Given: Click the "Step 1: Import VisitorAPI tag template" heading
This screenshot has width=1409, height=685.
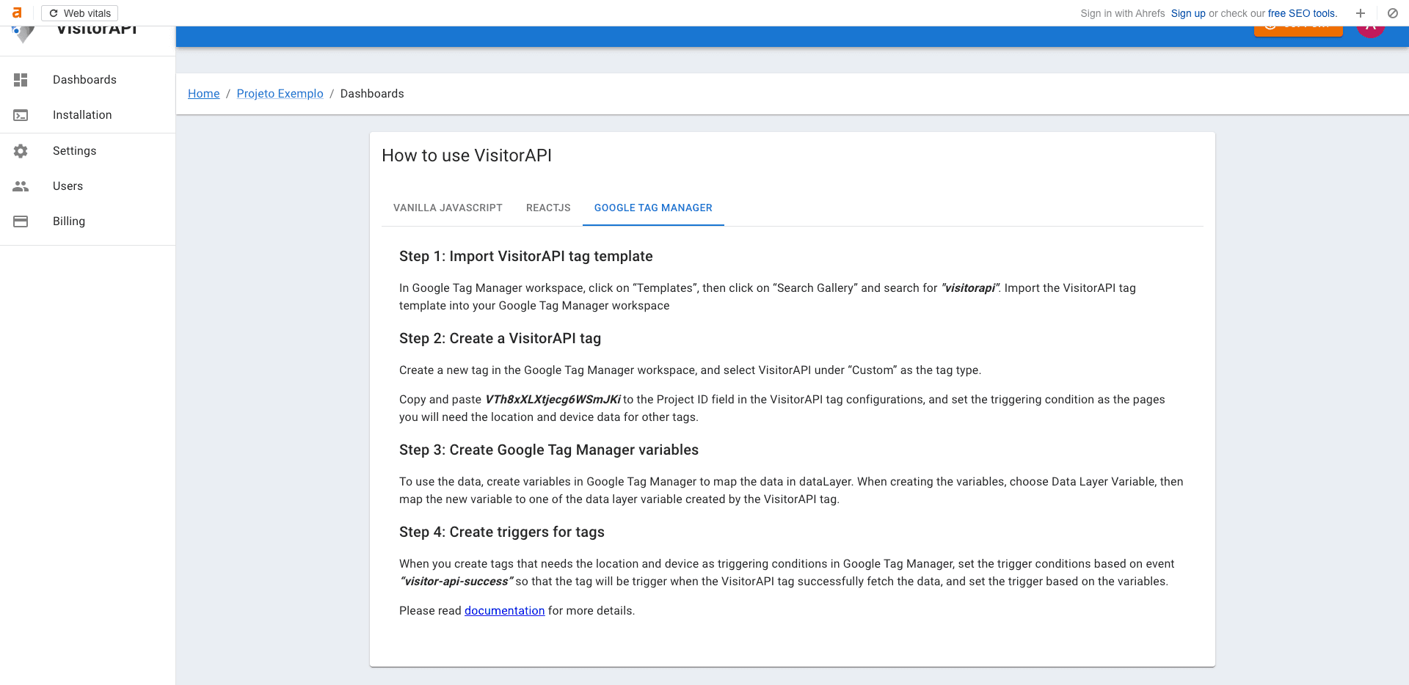Looking at the screenshot, I should coord(526,256).
